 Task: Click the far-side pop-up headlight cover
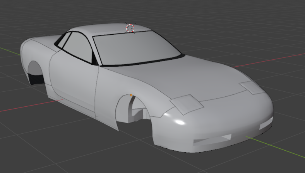[x=252, y=87]
